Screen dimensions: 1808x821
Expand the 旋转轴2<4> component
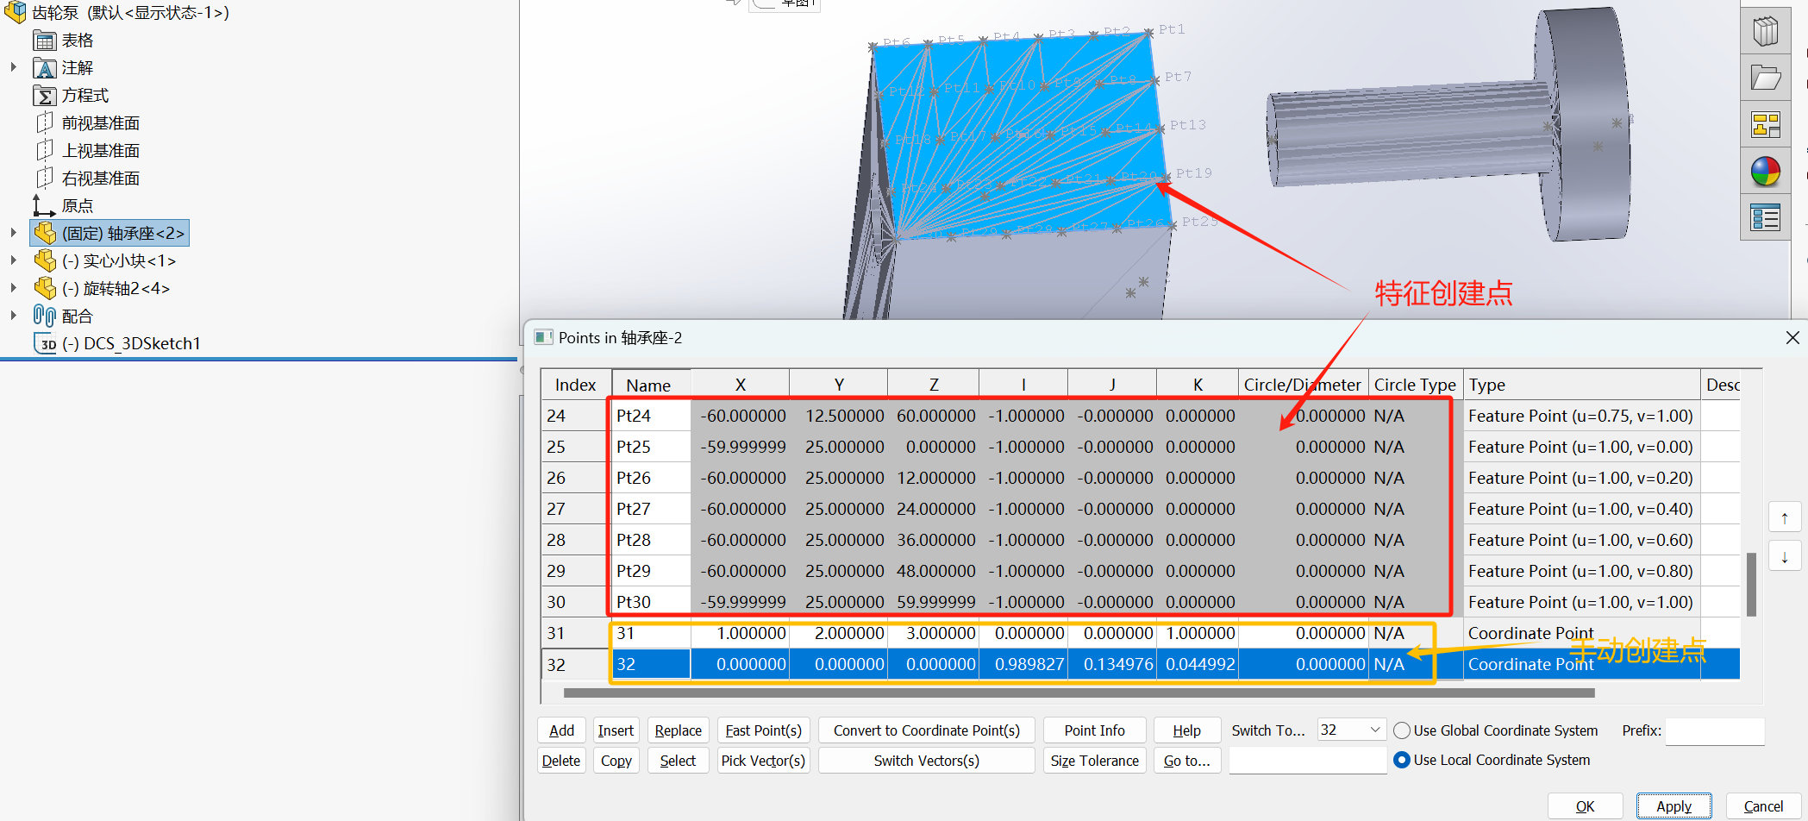pyautogui.click(x=14, y=288)
